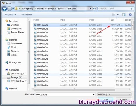Click the search magnifier icon

tap(132, 9)
